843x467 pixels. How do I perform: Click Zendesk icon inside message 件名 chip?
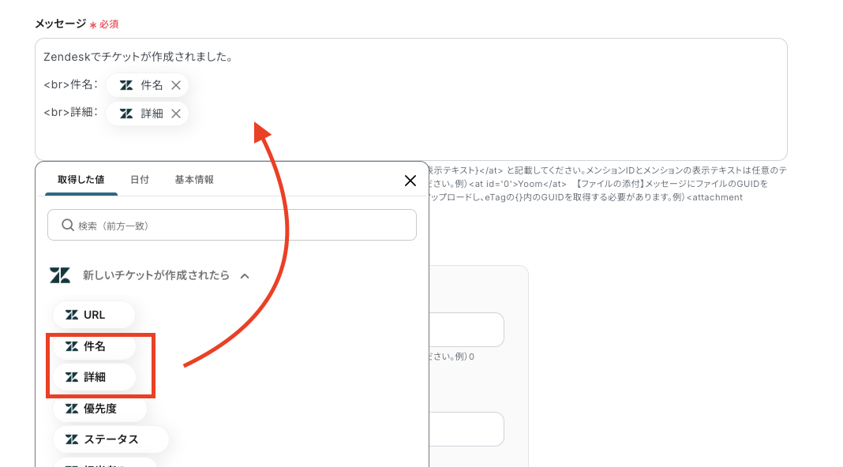[x=126, y=85]
